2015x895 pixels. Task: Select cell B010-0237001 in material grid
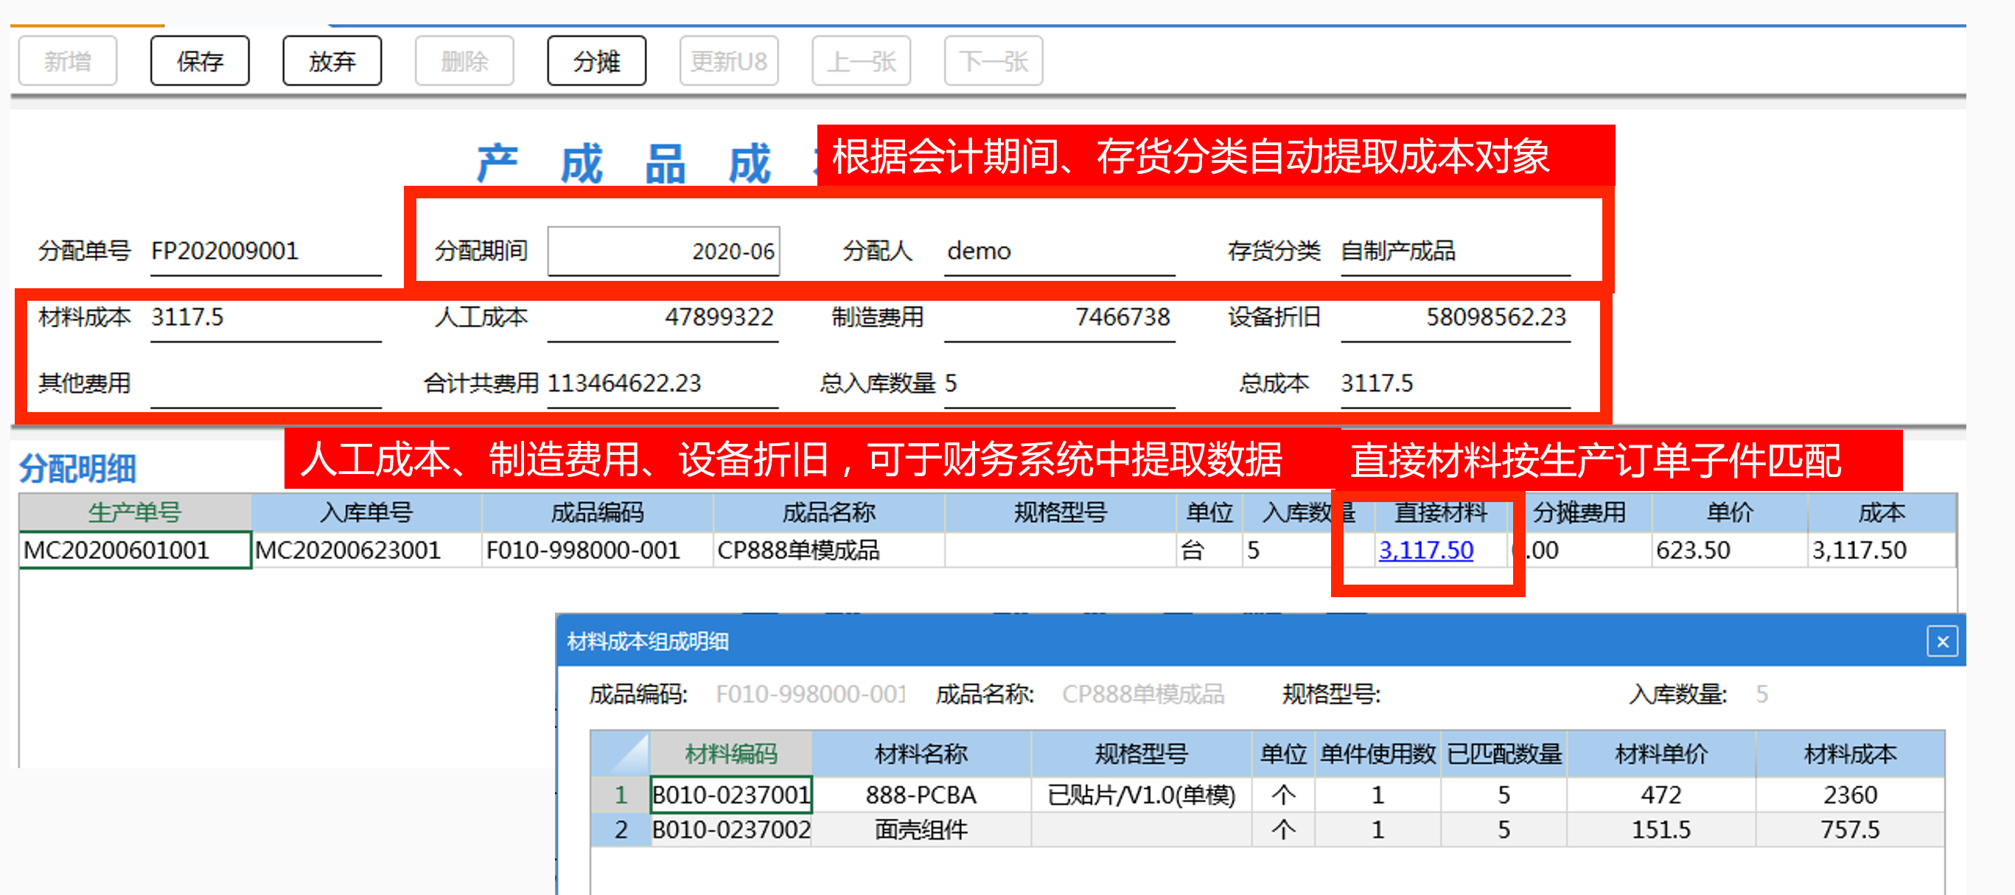[730, 795]
